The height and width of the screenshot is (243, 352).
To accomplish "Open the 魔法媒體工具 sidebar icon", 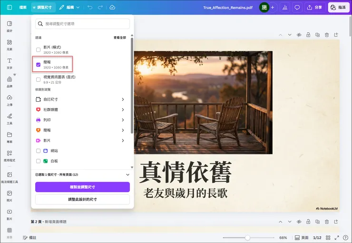I will (10, 177).
